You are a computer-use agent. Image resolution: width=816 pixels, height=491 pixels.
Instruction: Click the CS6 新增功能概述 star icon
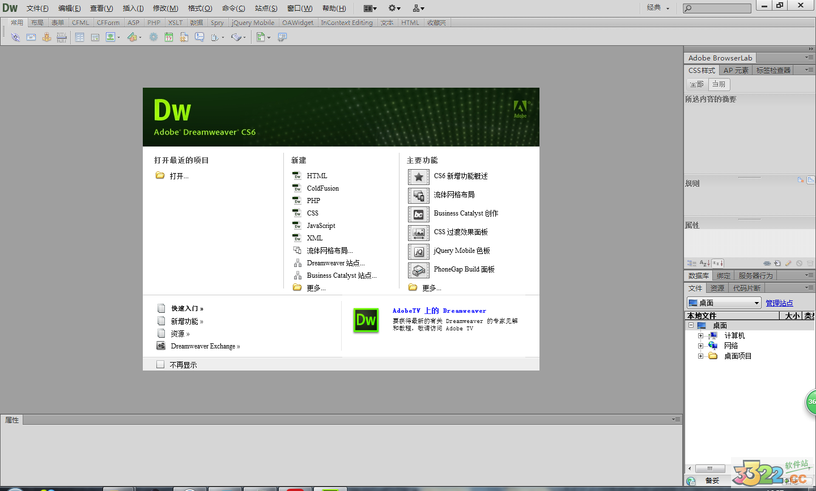click(x=418, y=177)
